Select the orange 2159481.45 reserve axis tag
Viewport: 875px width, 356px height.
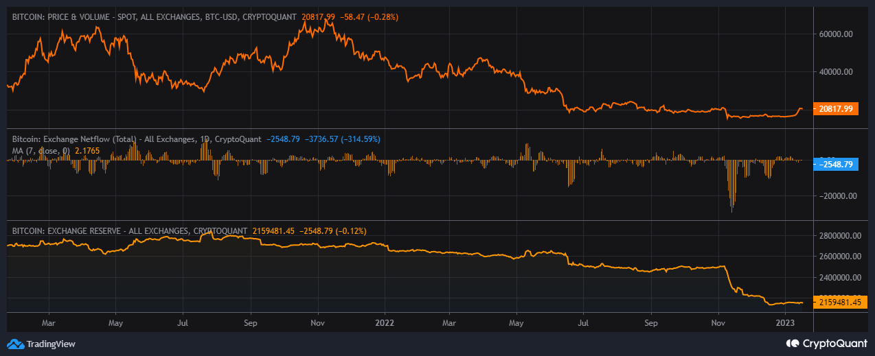click(839, 302)
